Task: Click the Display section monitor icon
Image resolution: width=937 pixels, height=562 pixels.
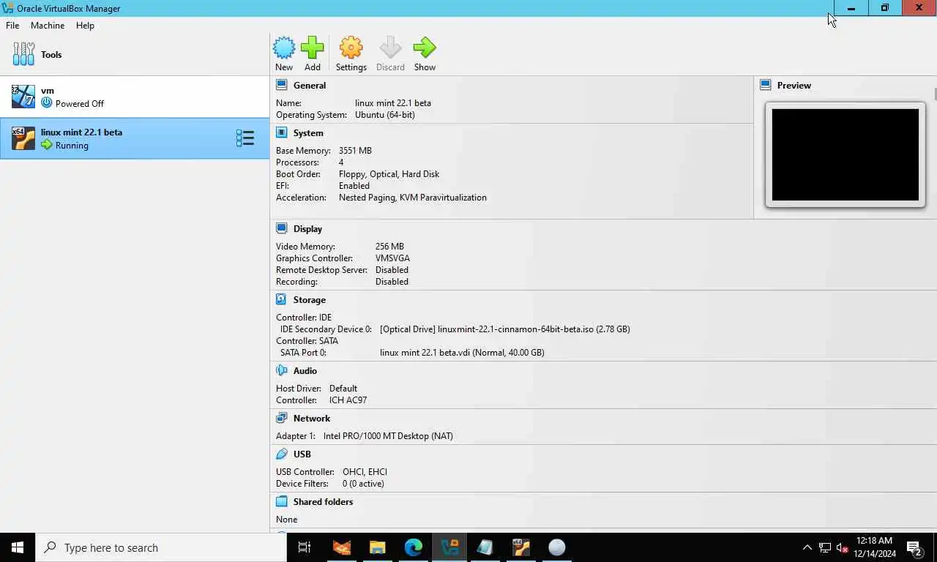Action: click(x=282, y=228)
